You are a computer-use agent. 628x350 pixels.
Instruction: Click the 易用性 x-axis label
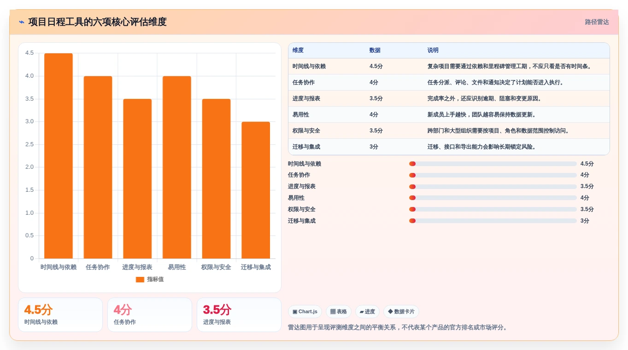[177, 267]
